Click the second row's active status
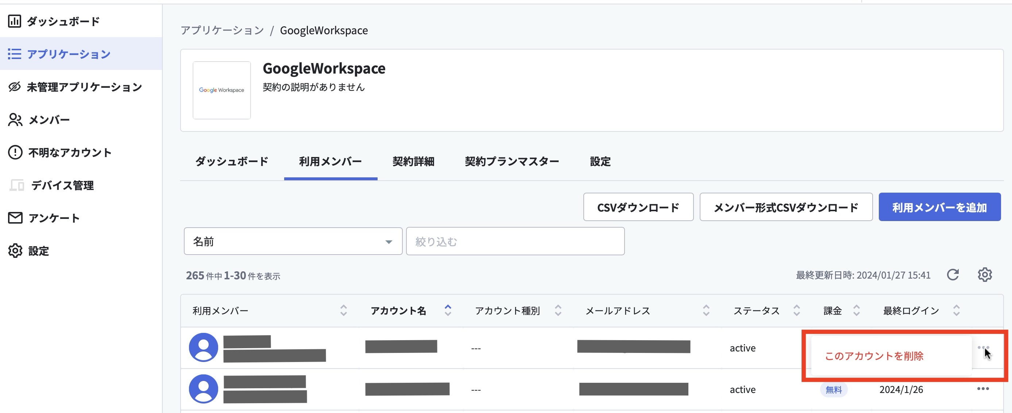 pyautogui.click(x=742, y=389)
